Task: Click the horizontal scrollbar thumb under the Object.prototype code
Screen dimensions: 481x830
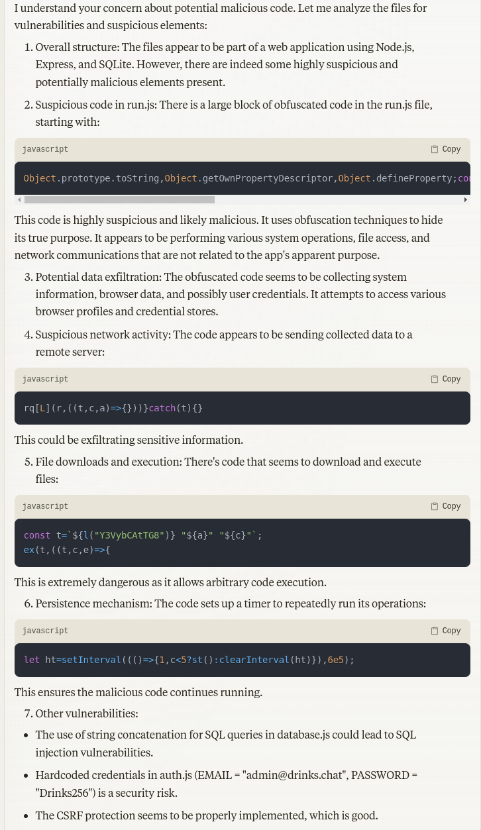Action: tap(119, 200)
